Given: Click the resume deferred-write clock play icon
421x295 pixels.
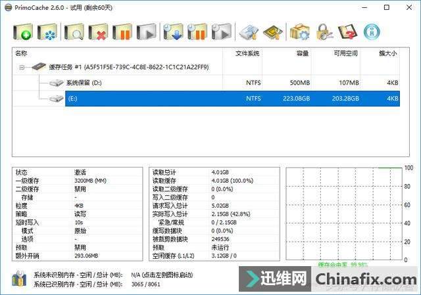Looking at the screenshot, I should point(222,32).
